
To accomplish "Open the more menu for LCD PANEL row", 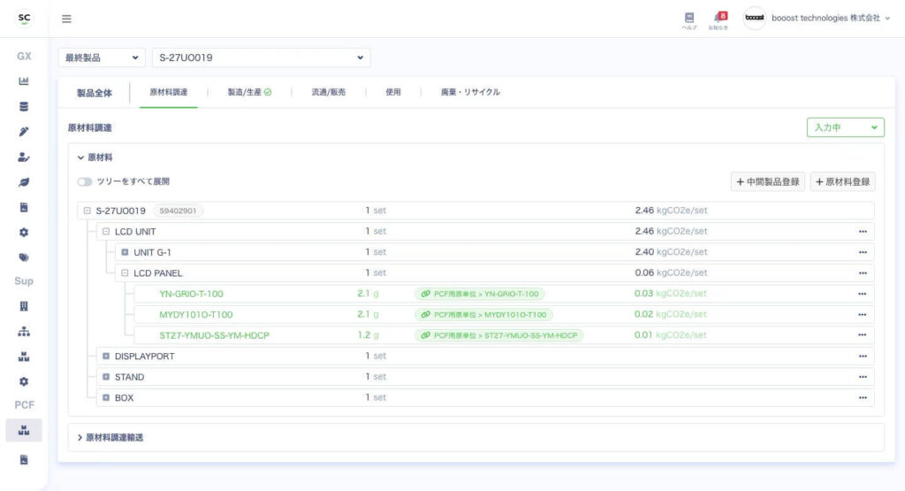I will [862, 273].
